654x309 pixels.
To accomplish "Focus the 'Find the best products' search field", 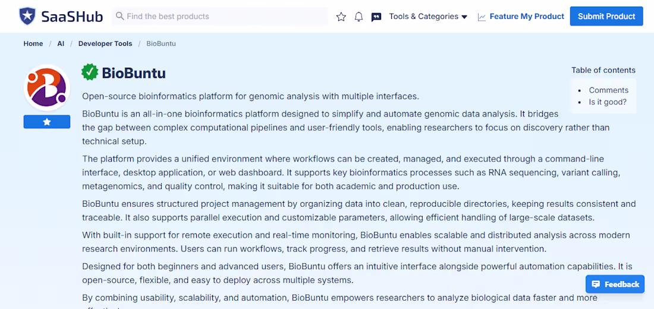I will [220, 16].
